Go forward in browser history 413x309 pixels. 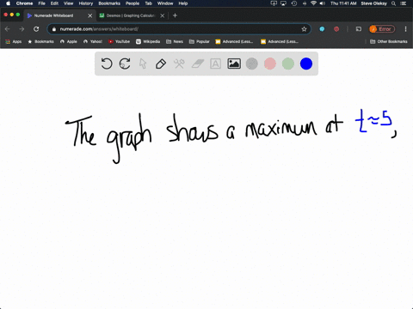[22, 29]
